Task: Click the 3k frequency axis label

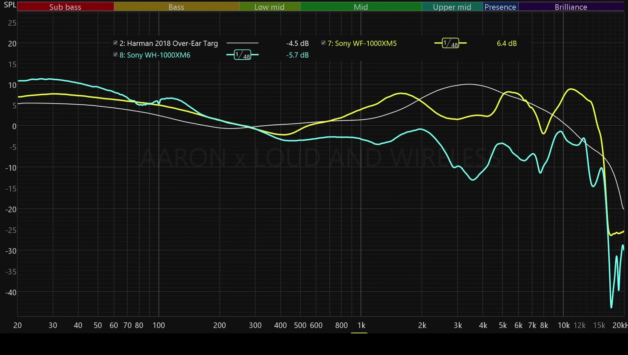Action: 458,325
